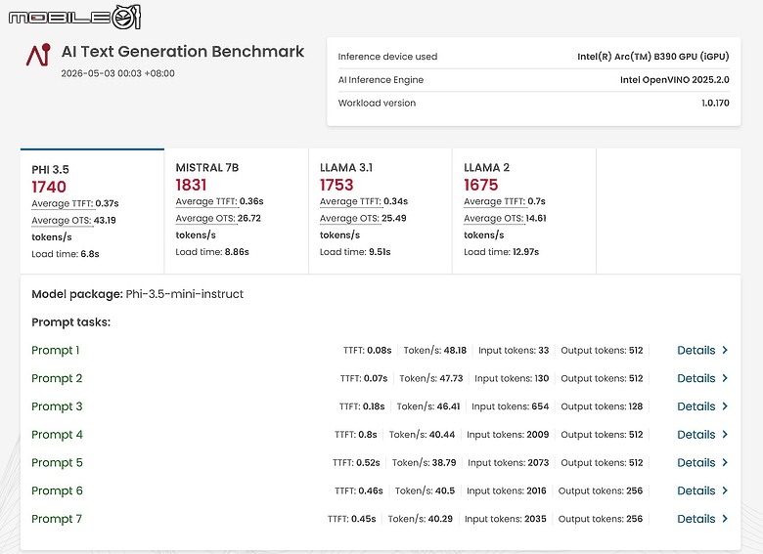Open Details for Prompt 4
763x554 pixels.
tap(702, 435)
